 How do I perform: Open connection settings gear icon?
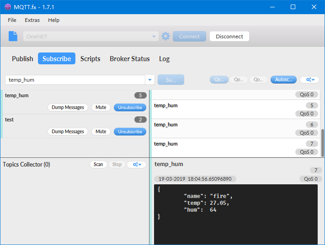click(165, 36)
